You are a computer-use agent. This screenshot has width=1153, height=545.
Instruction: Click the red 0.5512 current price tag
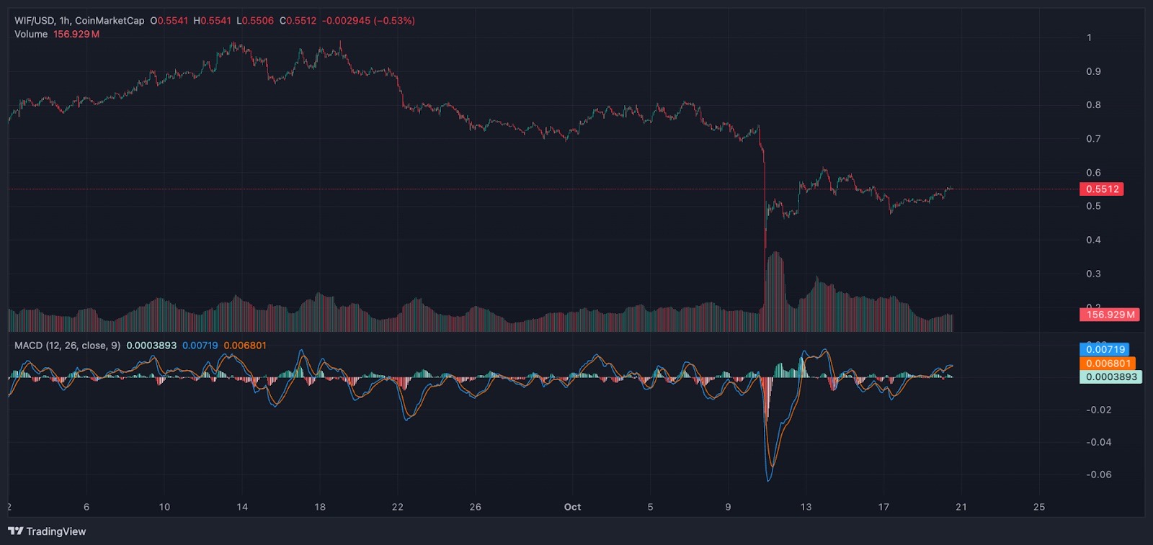click(1102, 189)
